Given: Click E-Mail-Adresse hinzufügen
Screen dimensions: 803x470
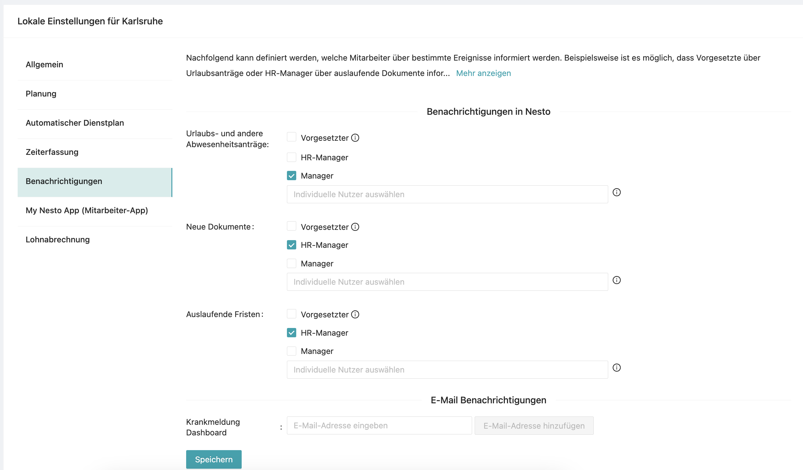Looking at the screenshot, I should click(534, 425).
